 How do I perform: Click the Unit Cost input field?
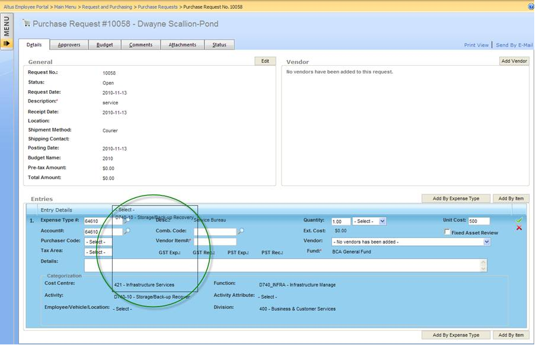click(x=479, y=221)
